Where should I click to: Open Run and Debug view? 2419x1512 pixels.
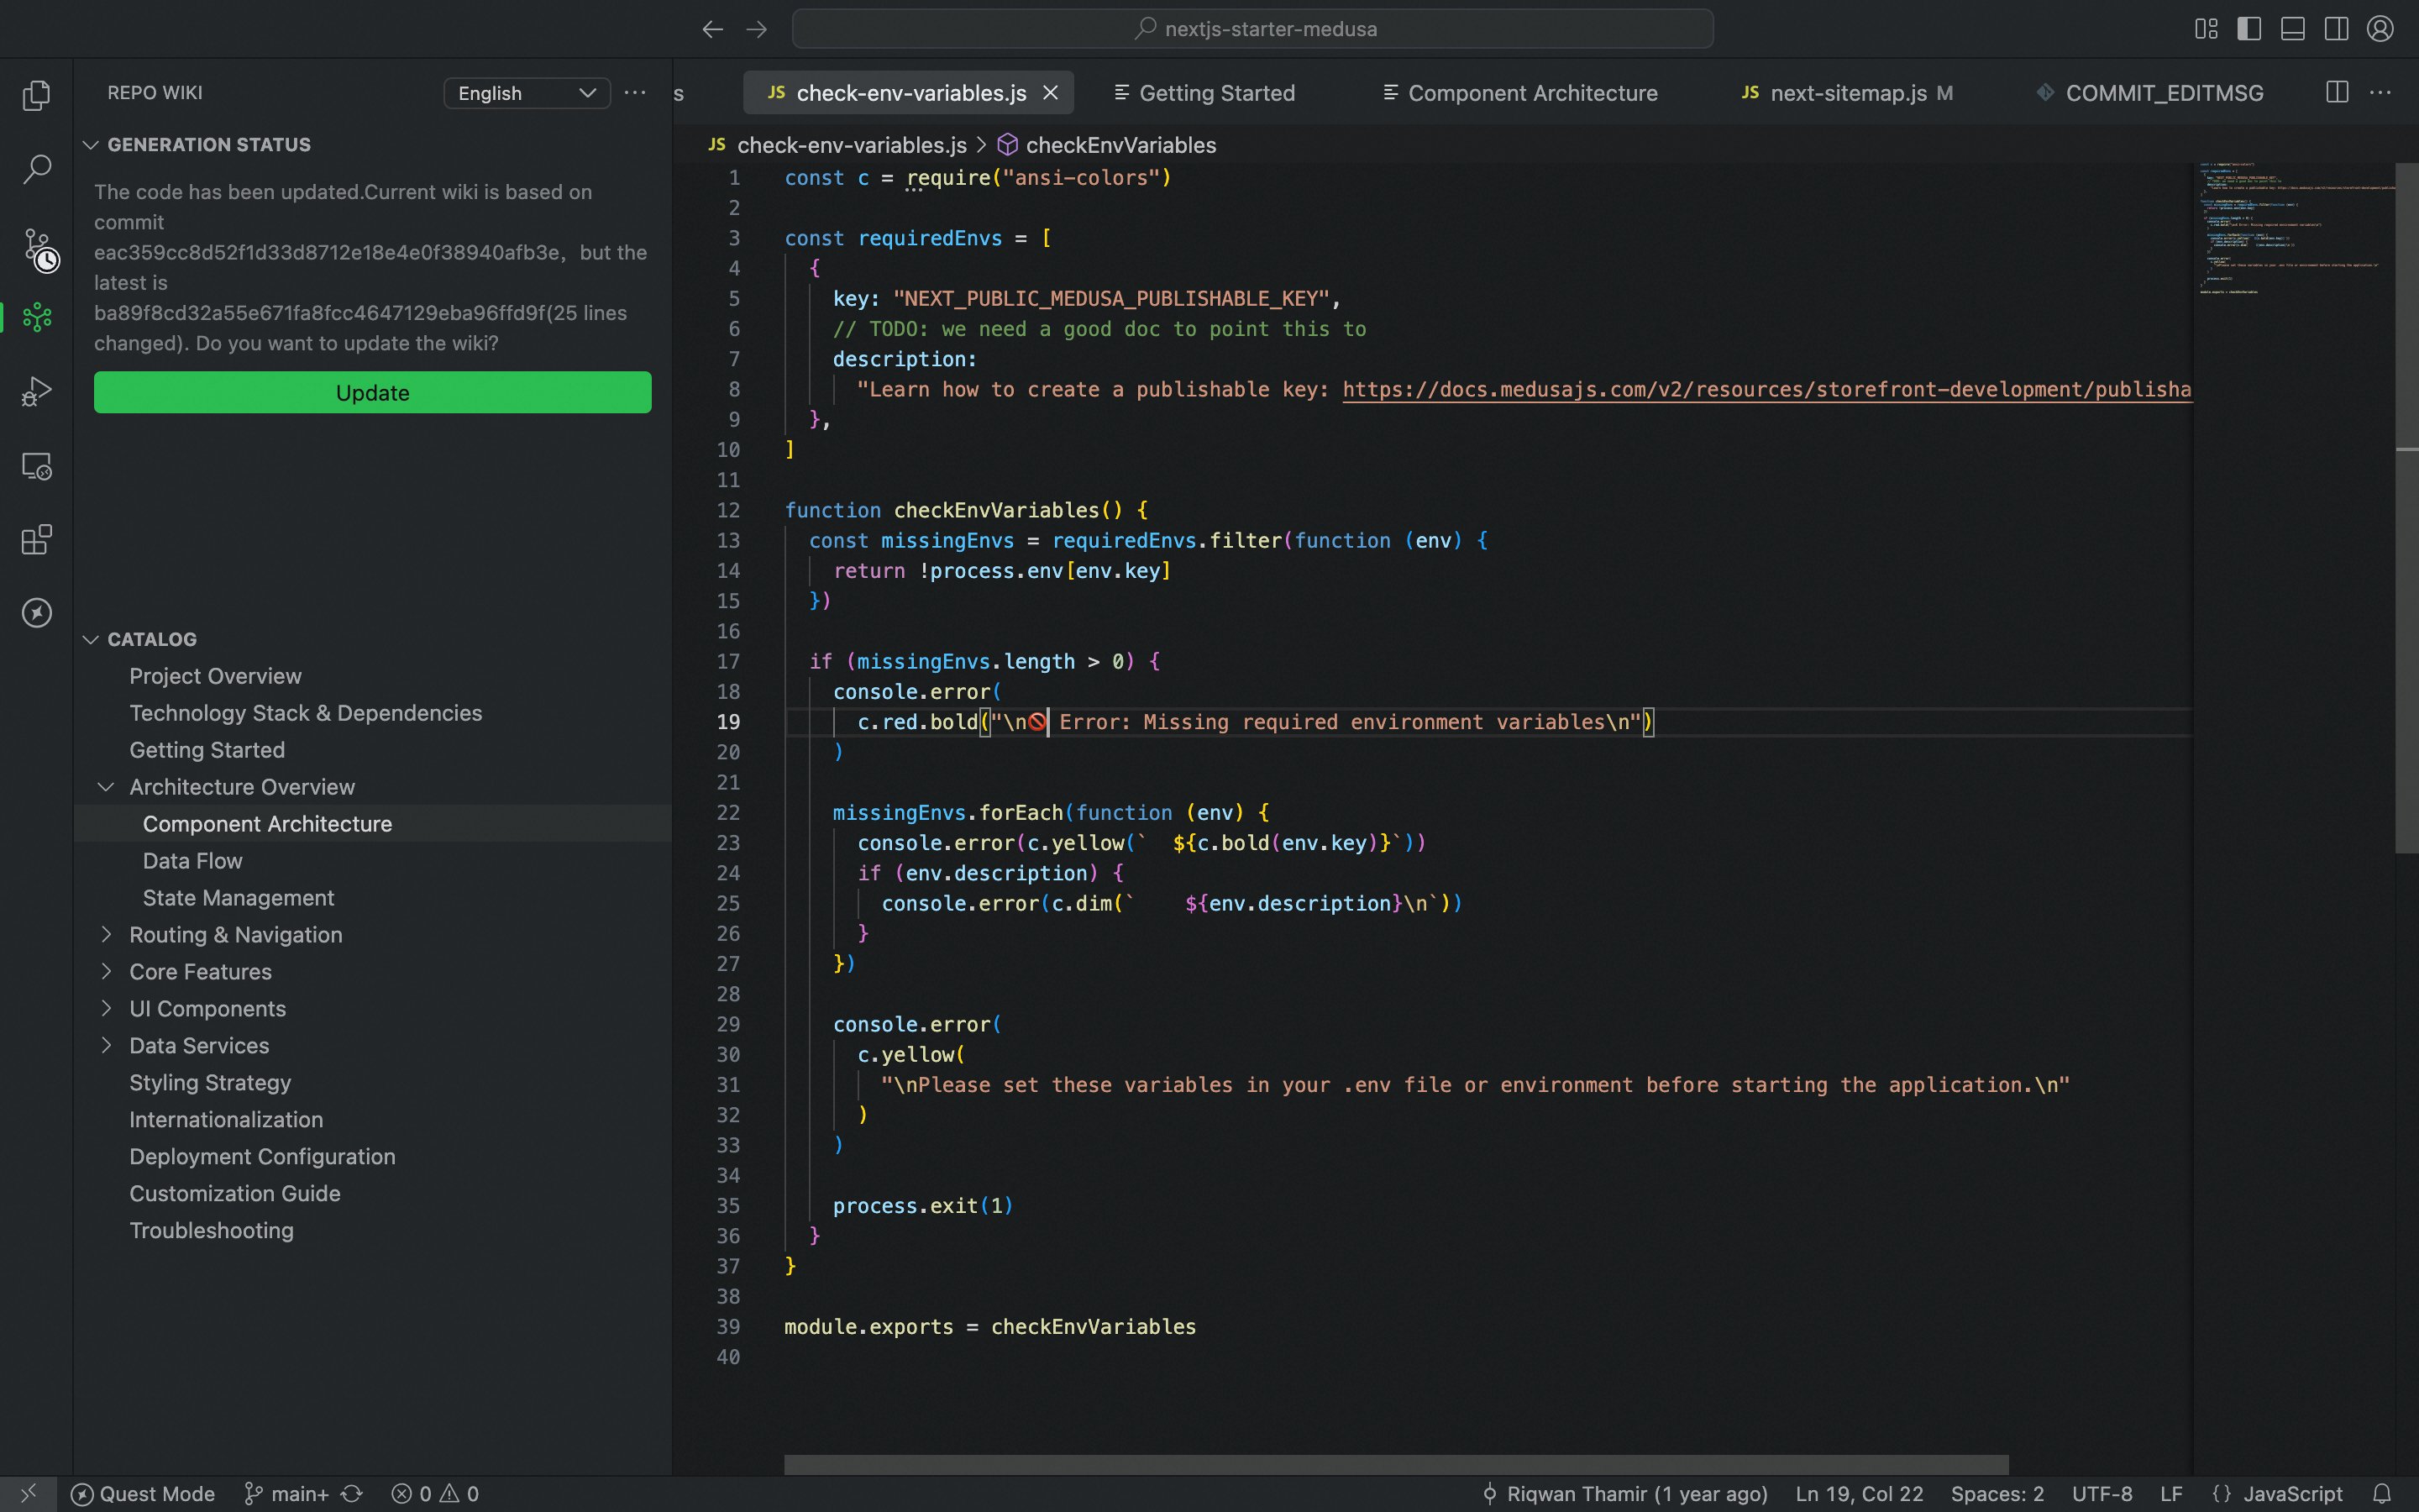[x=37, y=391]
